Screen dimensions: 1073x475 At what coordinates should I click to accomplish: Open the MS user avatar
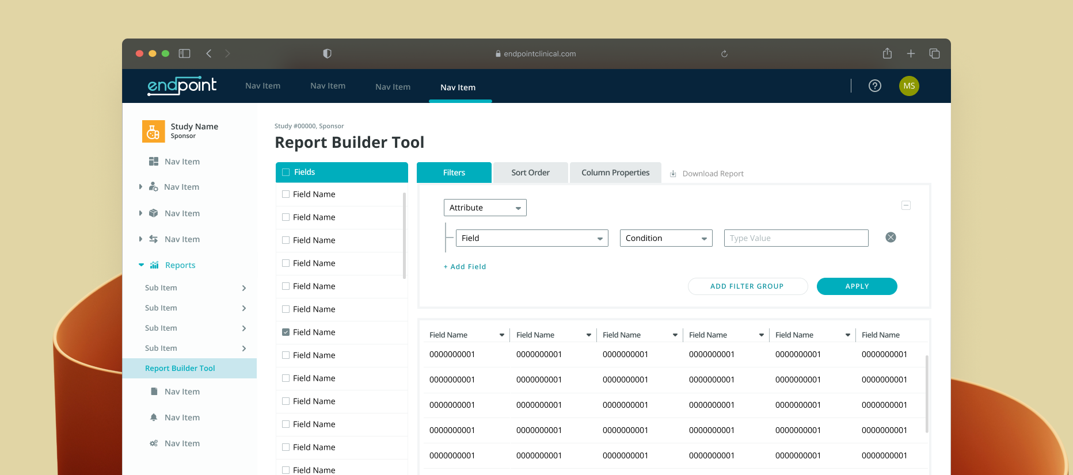tap(909, 86)
